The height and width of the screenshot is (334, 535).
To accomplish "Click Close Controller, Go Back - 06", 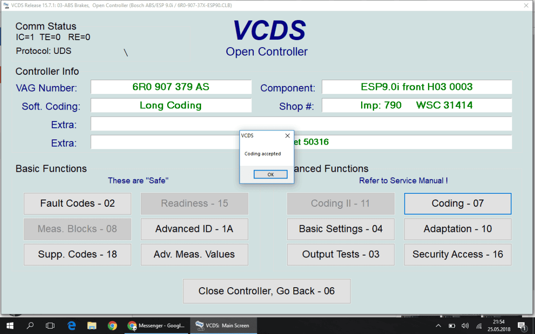I will [267, 291].
